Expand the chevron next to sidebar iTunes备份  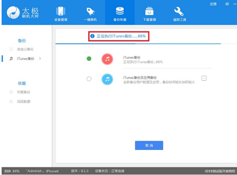(40, 58)
